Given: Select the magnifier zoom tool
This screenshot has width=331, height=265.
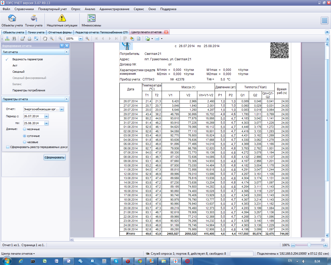Looking at the screenshot, I should (x=52, y=39).
